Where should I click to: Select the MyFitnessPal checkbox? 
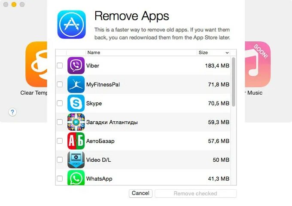tap(60, 84)
